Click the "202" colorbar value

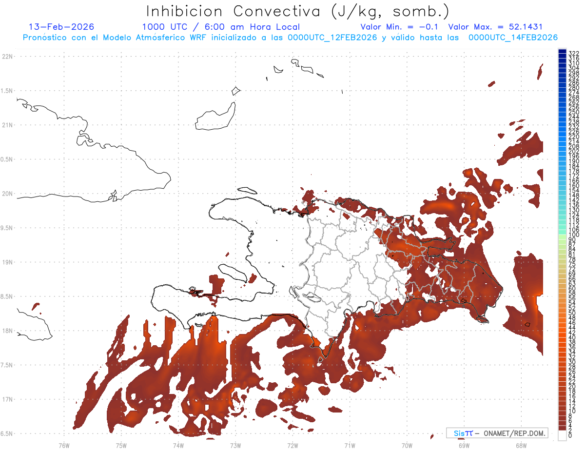pos(573,152)
